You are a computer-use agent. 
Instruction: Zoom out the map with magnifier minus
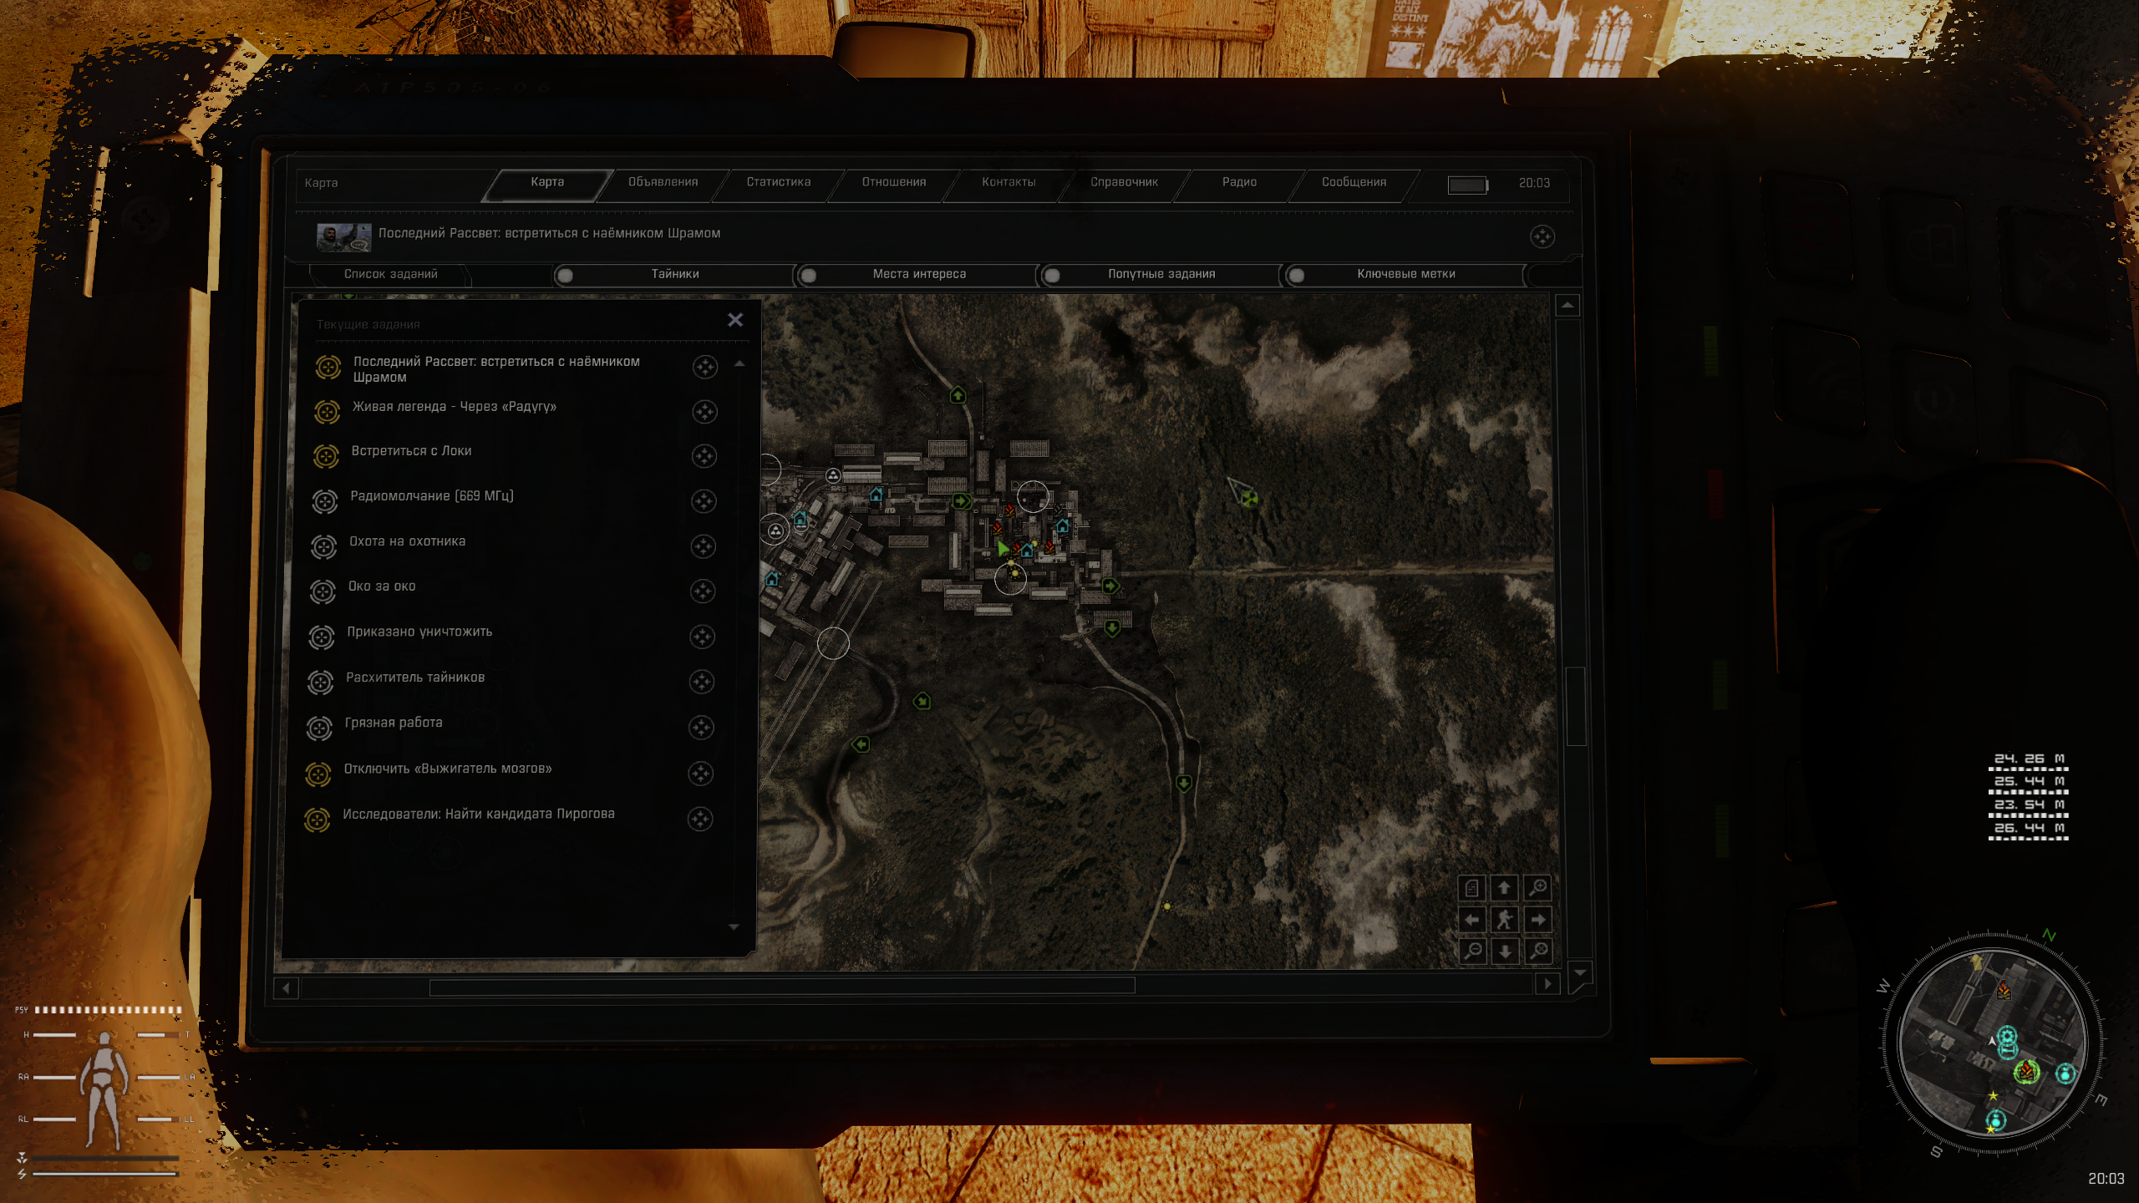(1472, 951)
